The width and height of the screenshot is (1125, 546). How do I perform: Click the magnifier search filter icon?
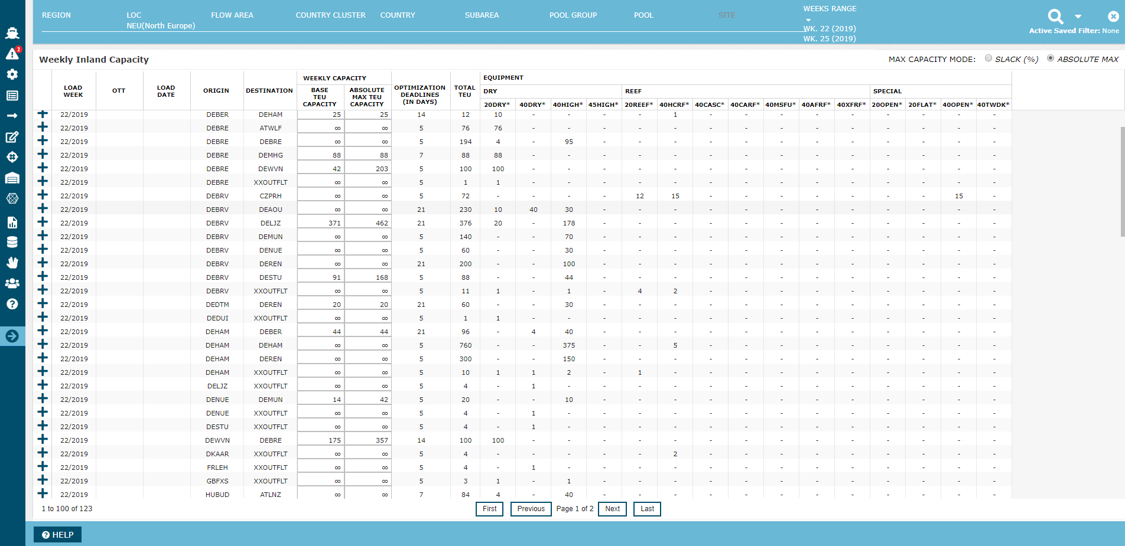1055,16
